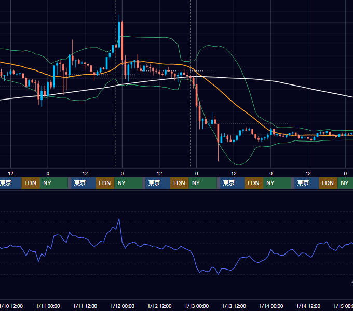Viewport: 353px width, 311px height.
Task: Select the LDN block just before 1/13 00:00
Action: [180, 183]
